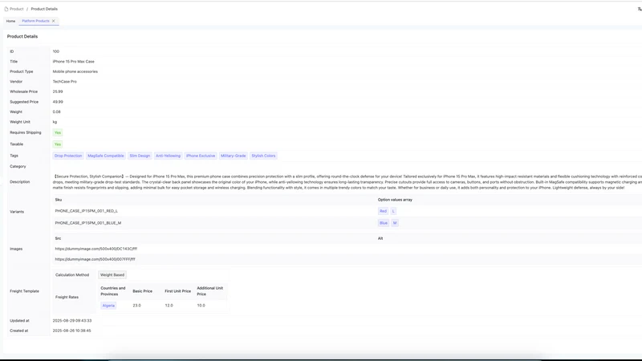Click the Slim Design tag
Screen dimensions: 642x361
(140, 156)
